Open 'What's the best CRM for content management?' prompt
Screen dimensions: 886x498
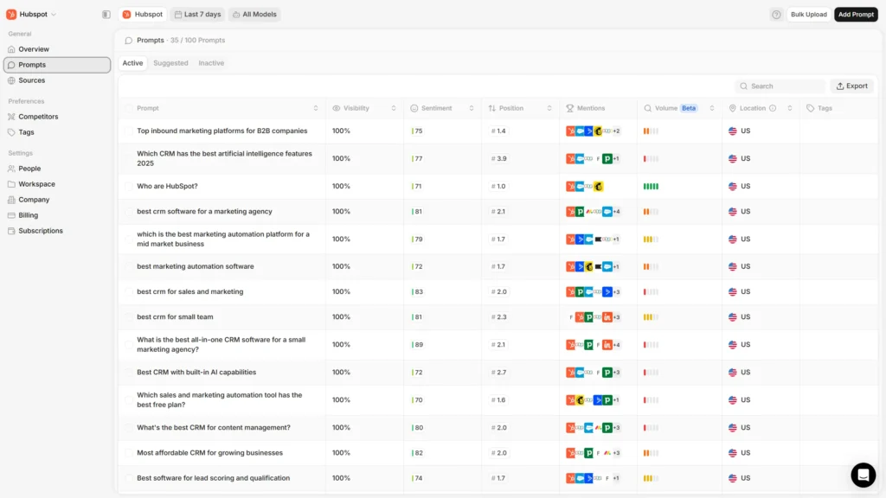click(x=214, y=427)
